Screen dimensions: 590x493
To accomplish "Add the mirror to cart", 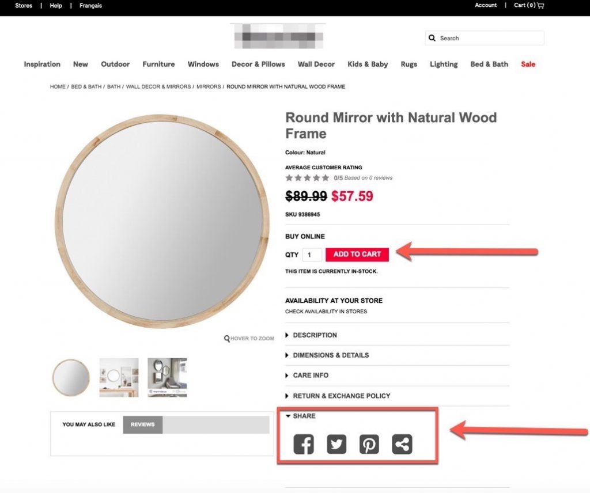I will tap(357, 255).
